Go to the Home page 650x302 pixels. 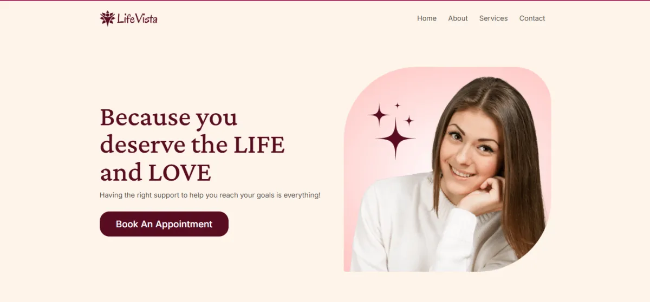(427, 18)
